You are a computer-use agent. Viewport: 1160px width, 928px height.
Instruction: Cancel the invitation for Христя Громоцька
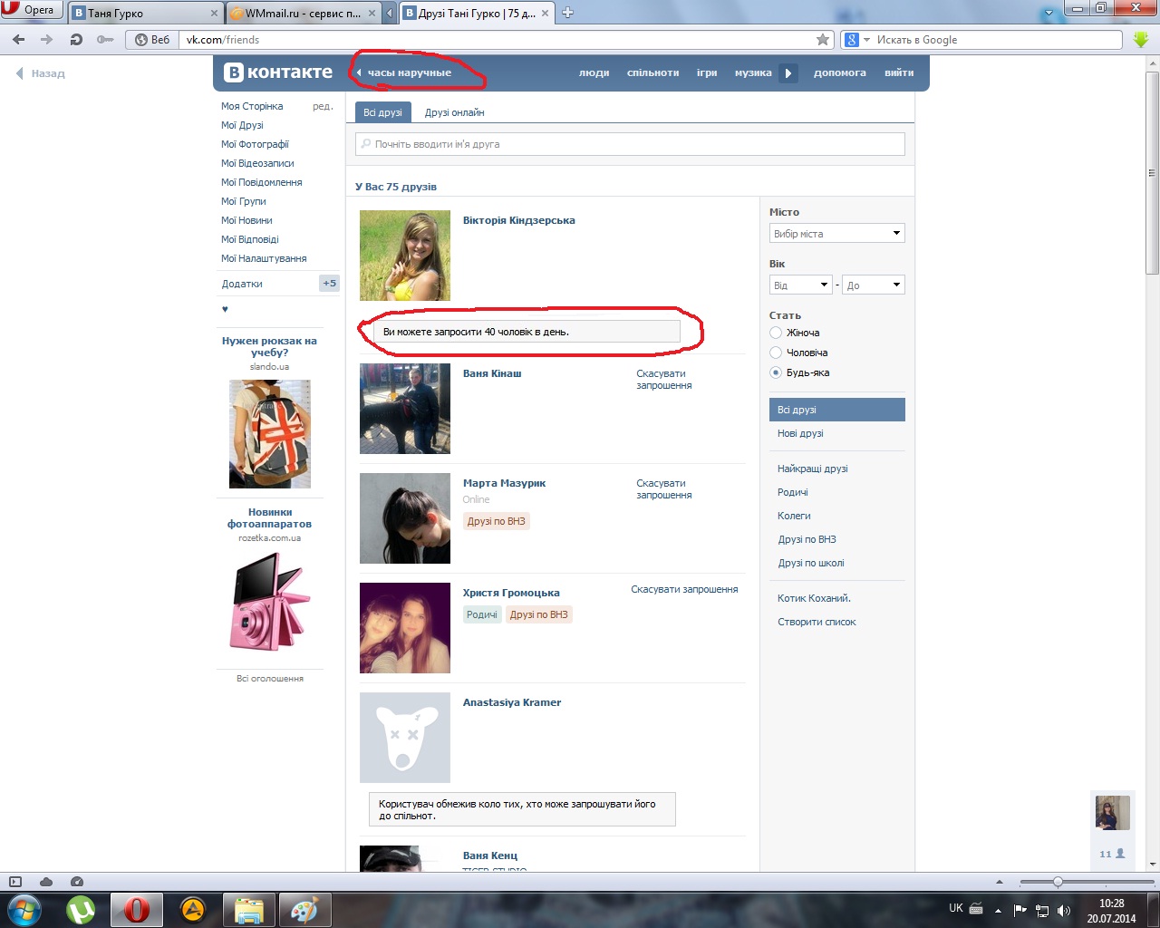685,590
